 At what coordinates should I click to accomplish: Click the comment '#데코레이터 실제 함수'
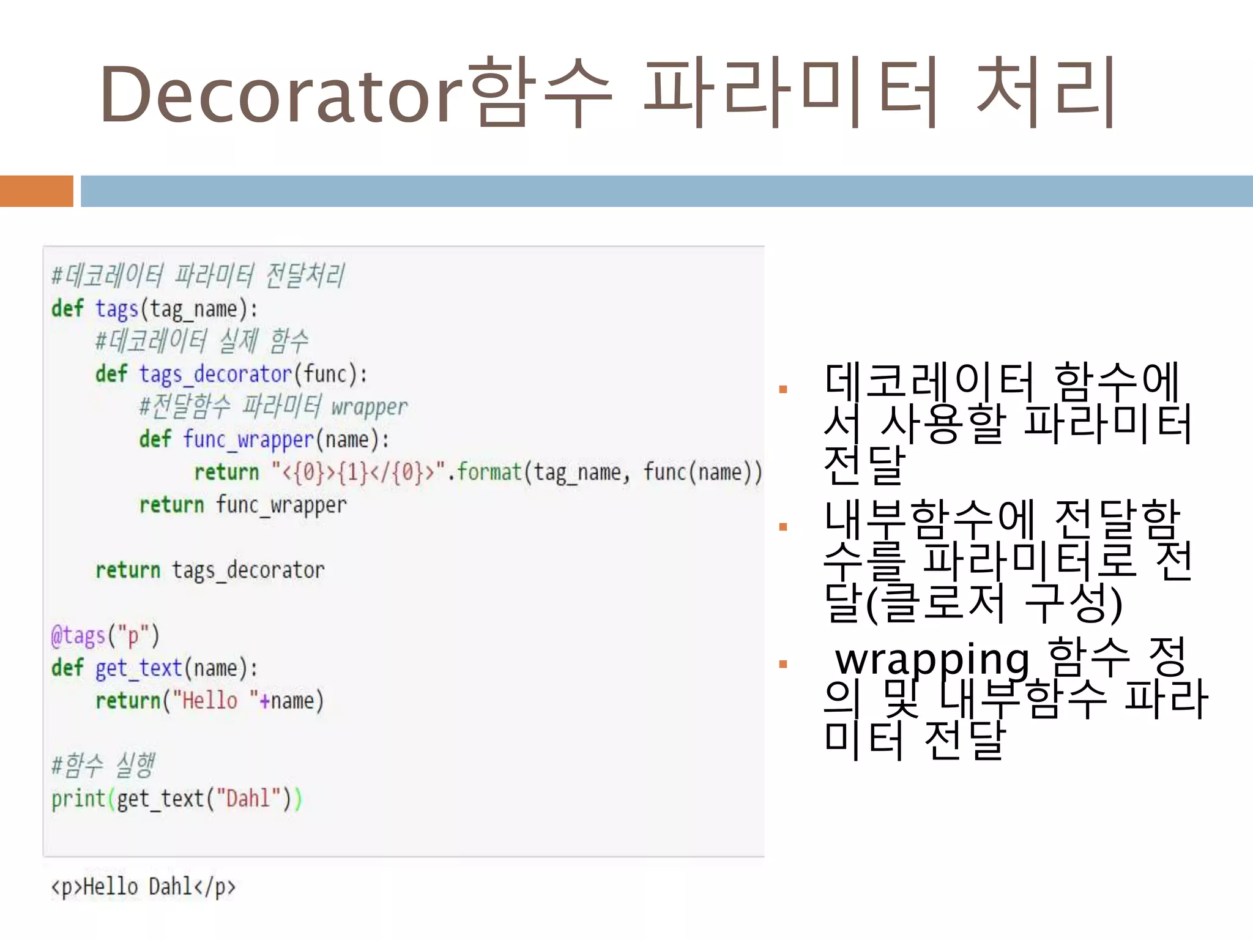(x=202, y=341)
